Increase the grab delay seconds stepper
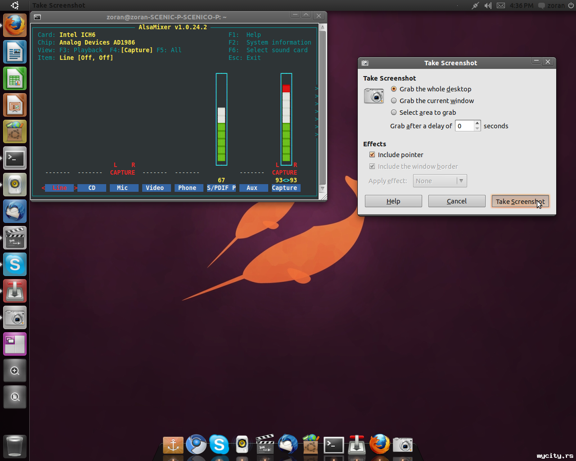The height and width of the screenshot is (461, 576). click(477, 123)
